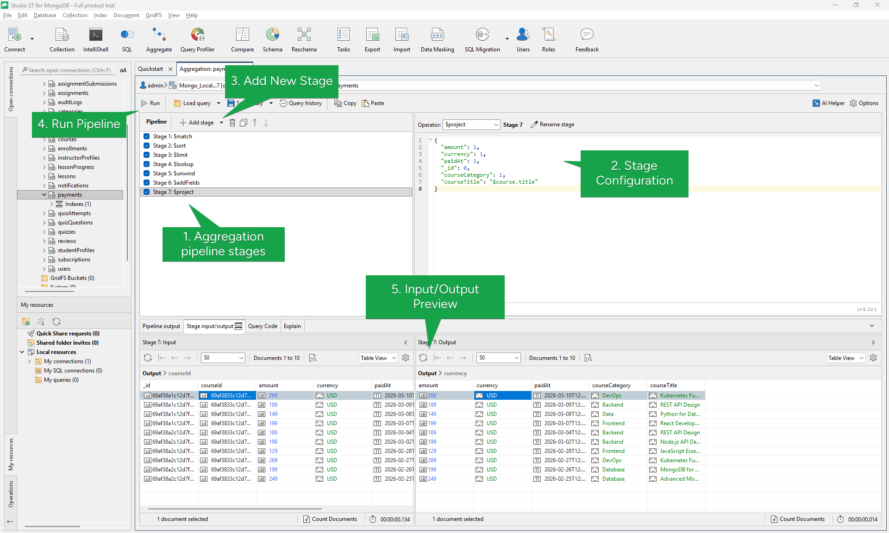The width and height of the screenshot is (889, 533).
Task: Toggle Stage 5: $unwind checkbox
Action: [146, 174]
